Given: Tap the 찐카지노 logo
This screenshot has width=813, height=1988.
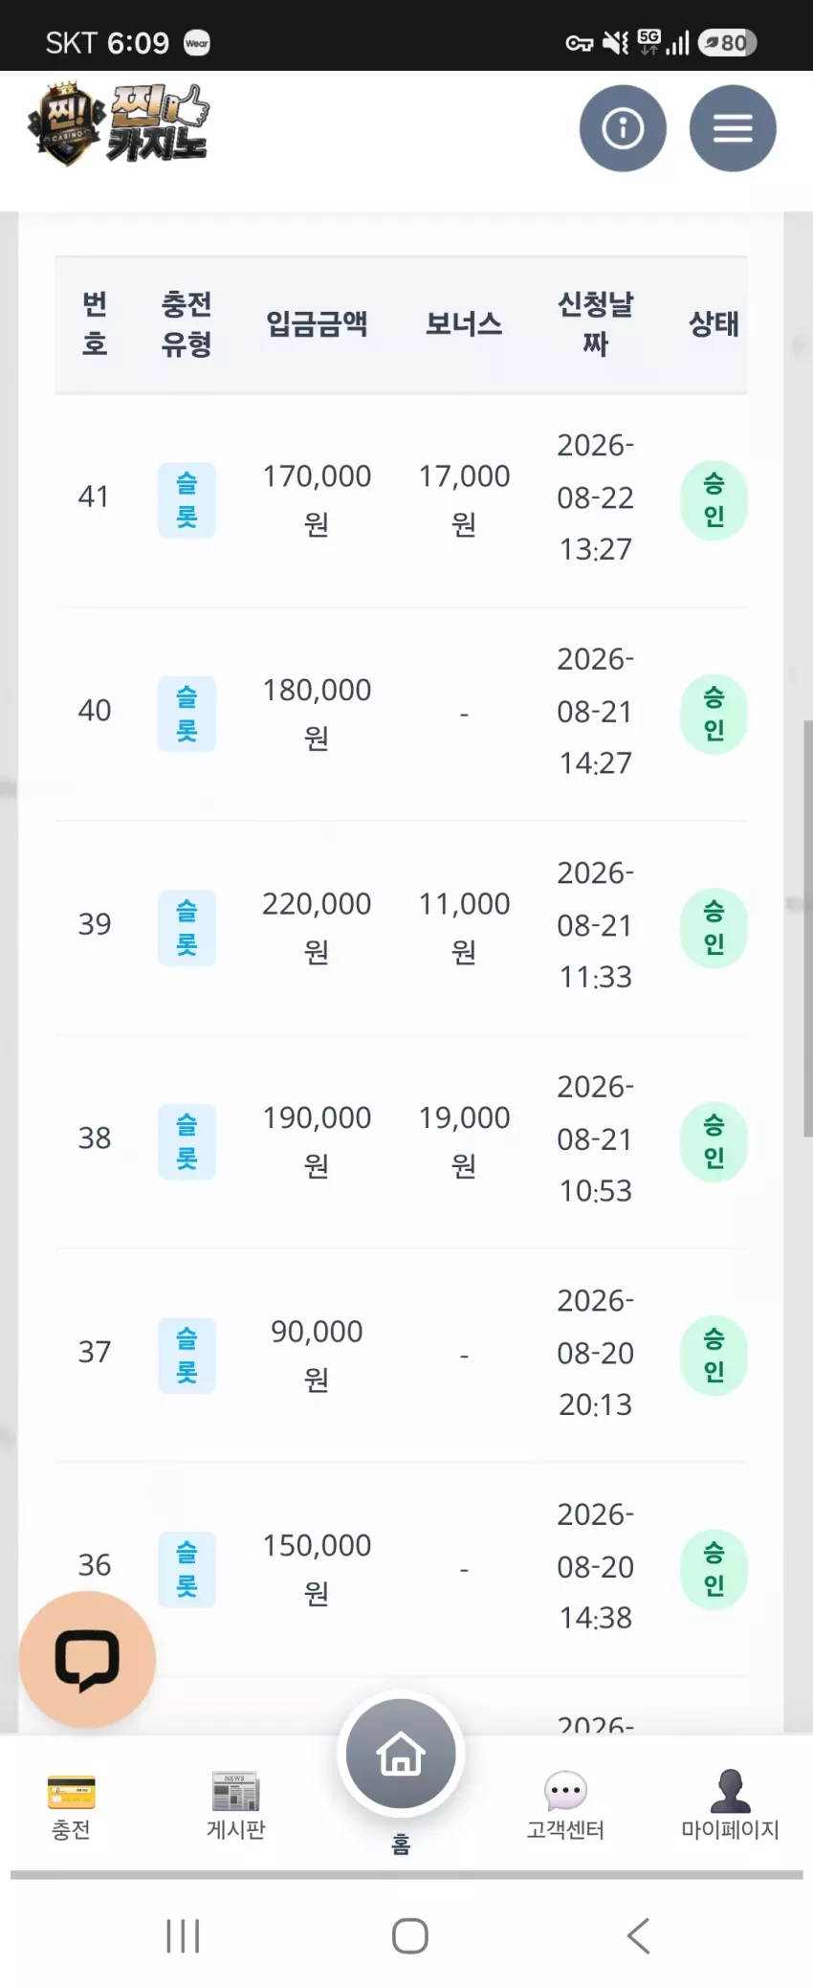Looking at the screenshot, I should 120,124.
